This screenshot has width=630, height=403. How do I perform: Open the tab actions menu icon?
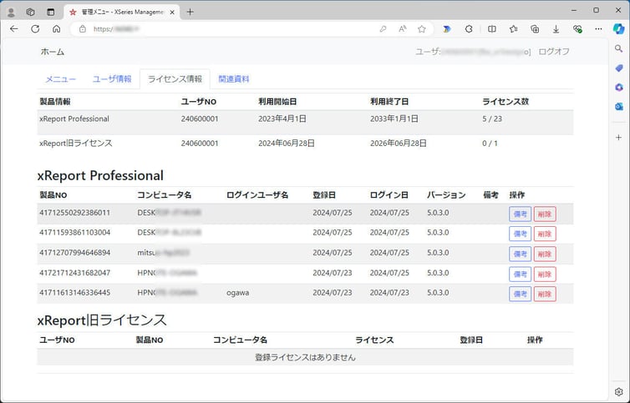51,13
